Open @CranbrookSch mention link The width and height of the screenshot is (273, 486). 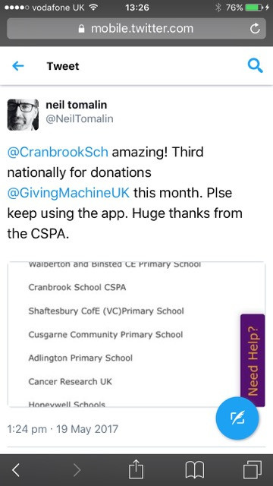tap(58, 152)
